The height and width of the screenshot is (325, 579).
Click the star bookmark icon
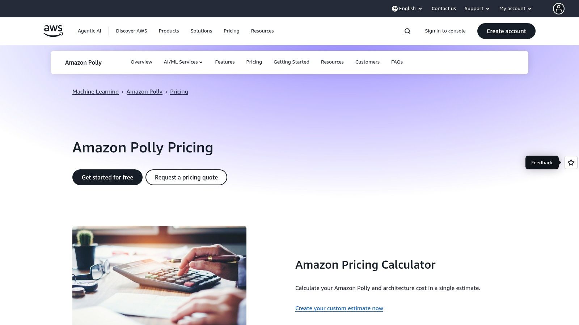571,162
